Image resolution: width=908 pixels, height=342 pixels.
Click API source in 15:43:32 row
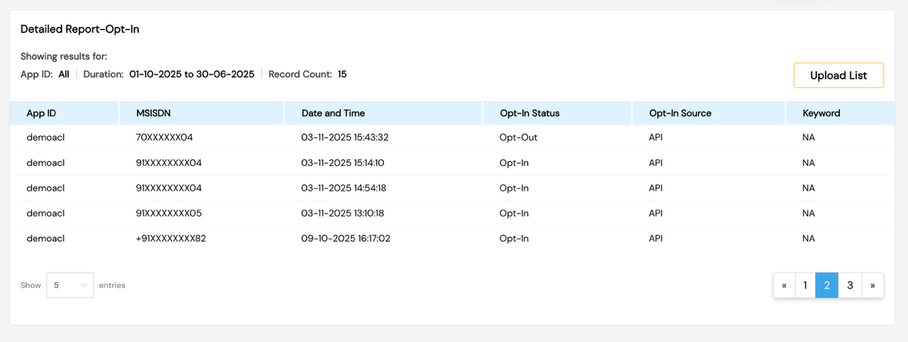click(x=656, y=137)
